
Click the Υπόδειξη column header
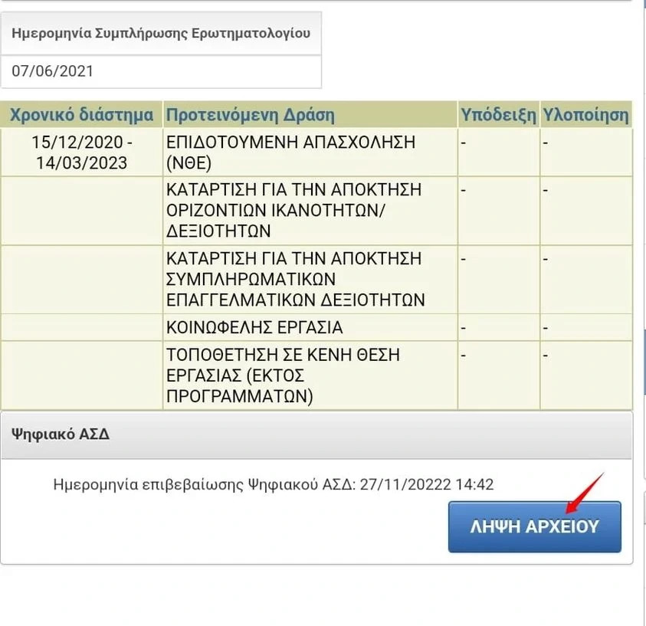click(498, 116)
